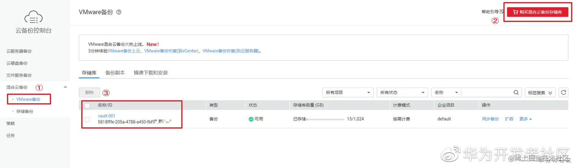Open 任务 in the sidebar

coord(11,135)
